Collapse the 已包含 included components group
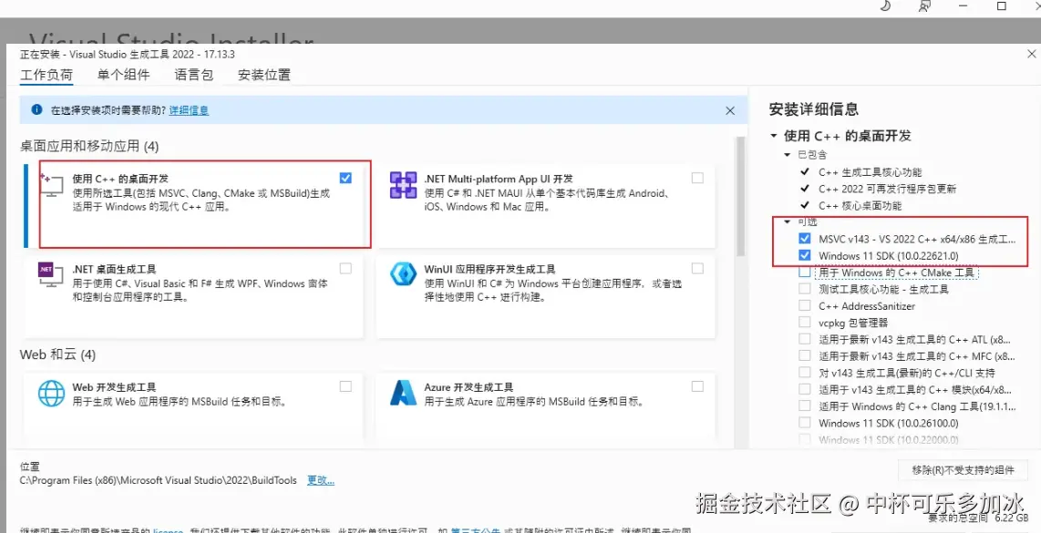The height and width of the screenshot is (533, 1041). 788,155
